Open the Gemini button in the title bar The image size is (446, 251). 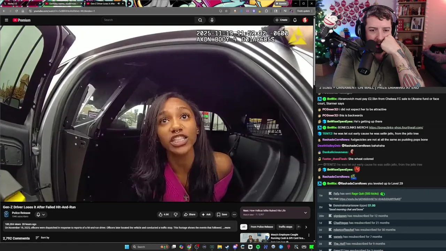coord(282,3)
